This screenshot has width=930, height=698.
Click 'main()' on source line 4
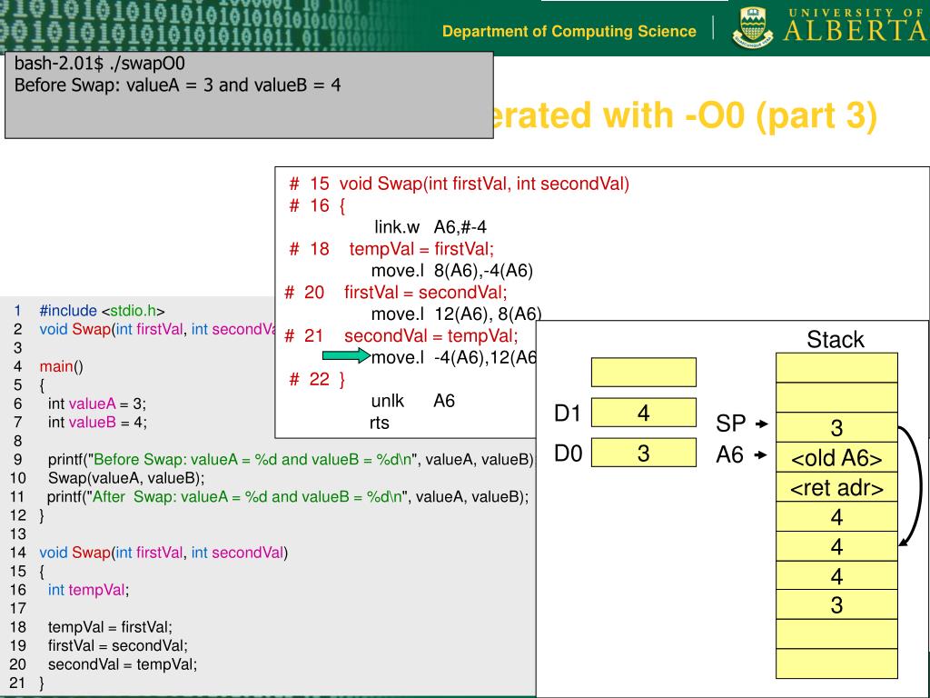click(x=61, y=366)
